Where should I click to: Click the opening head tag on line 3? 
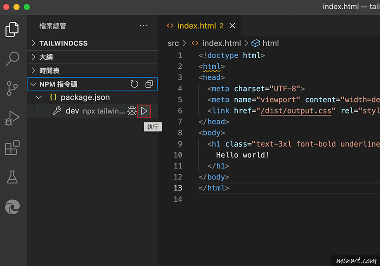pos(211,77)
